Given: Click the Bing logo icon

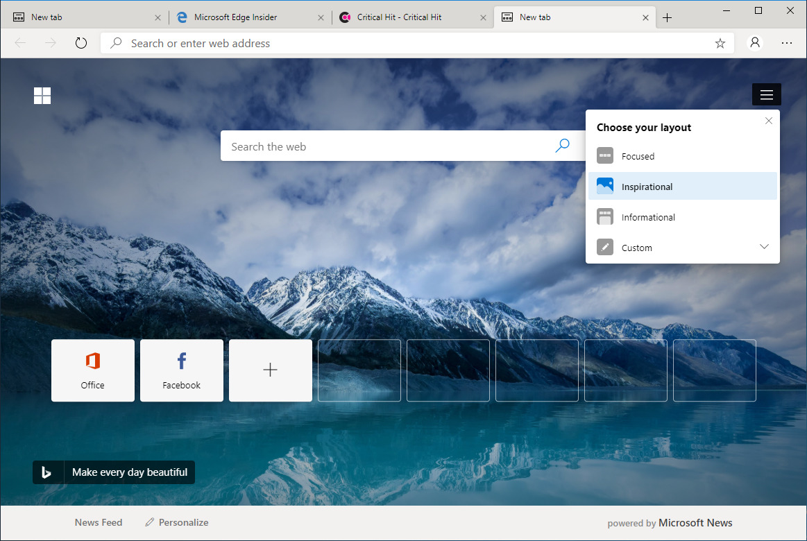Looking at the screenshot, I should [x=47, y=472].
